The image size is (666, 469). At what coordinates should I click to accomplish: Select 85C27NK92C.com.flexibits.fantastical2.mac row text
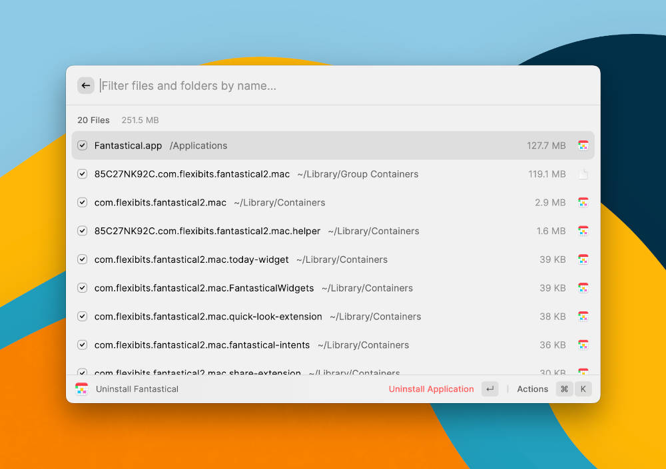(192, 174)
